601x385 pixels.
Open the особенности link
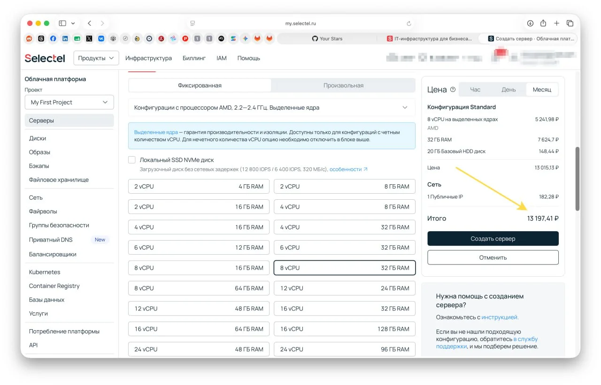click(x=348, y=169)
